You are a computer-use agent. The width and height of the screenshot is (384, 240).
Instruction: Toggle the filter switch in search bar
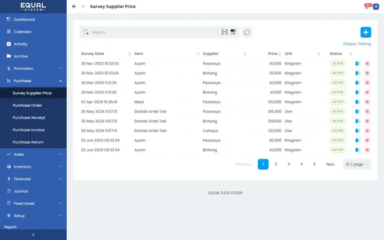233,32
